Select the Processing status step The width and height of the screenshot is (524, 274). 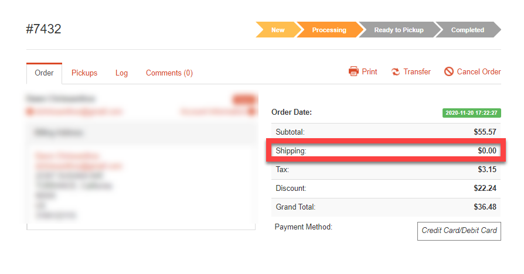(329, 30)
